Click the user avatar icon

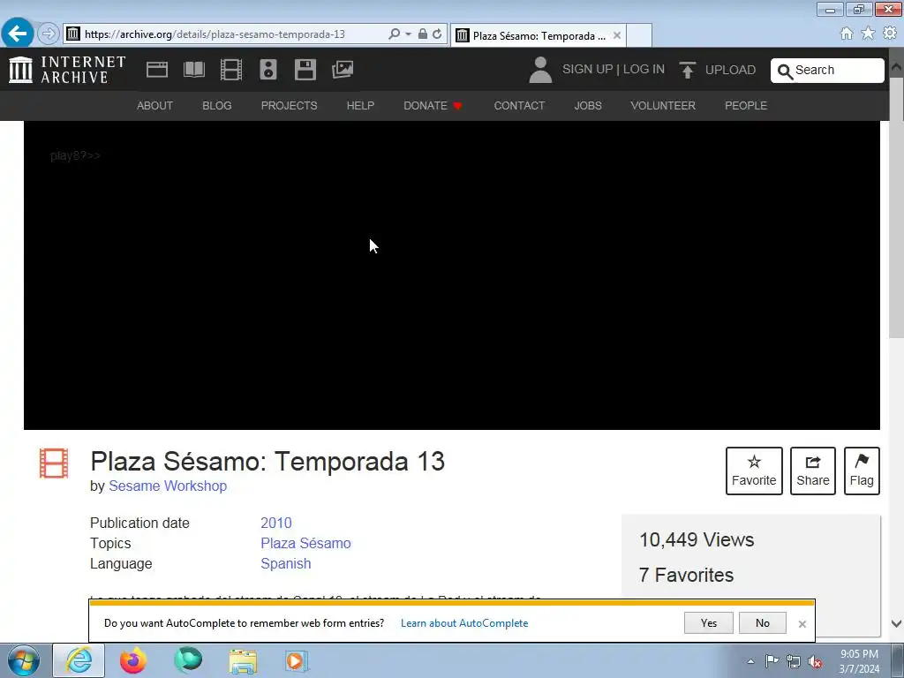(540, 70)
